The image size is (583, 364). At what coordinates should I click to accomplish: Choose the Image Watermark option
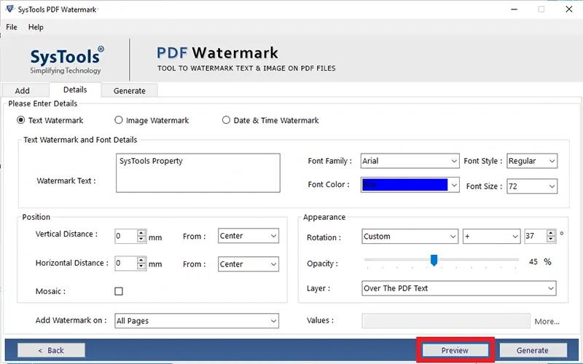tap(118, 120)
